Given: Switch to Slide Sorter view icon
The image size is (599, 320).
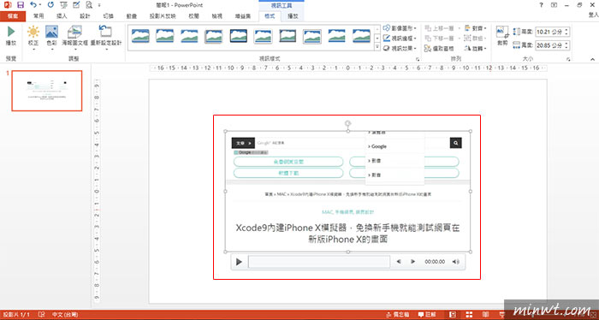Looking at the screenshot, I should [469, 315].
